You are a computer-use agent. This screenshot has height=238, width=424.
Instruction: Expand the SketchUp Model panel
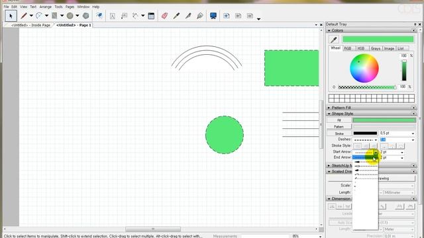(329, 165)
